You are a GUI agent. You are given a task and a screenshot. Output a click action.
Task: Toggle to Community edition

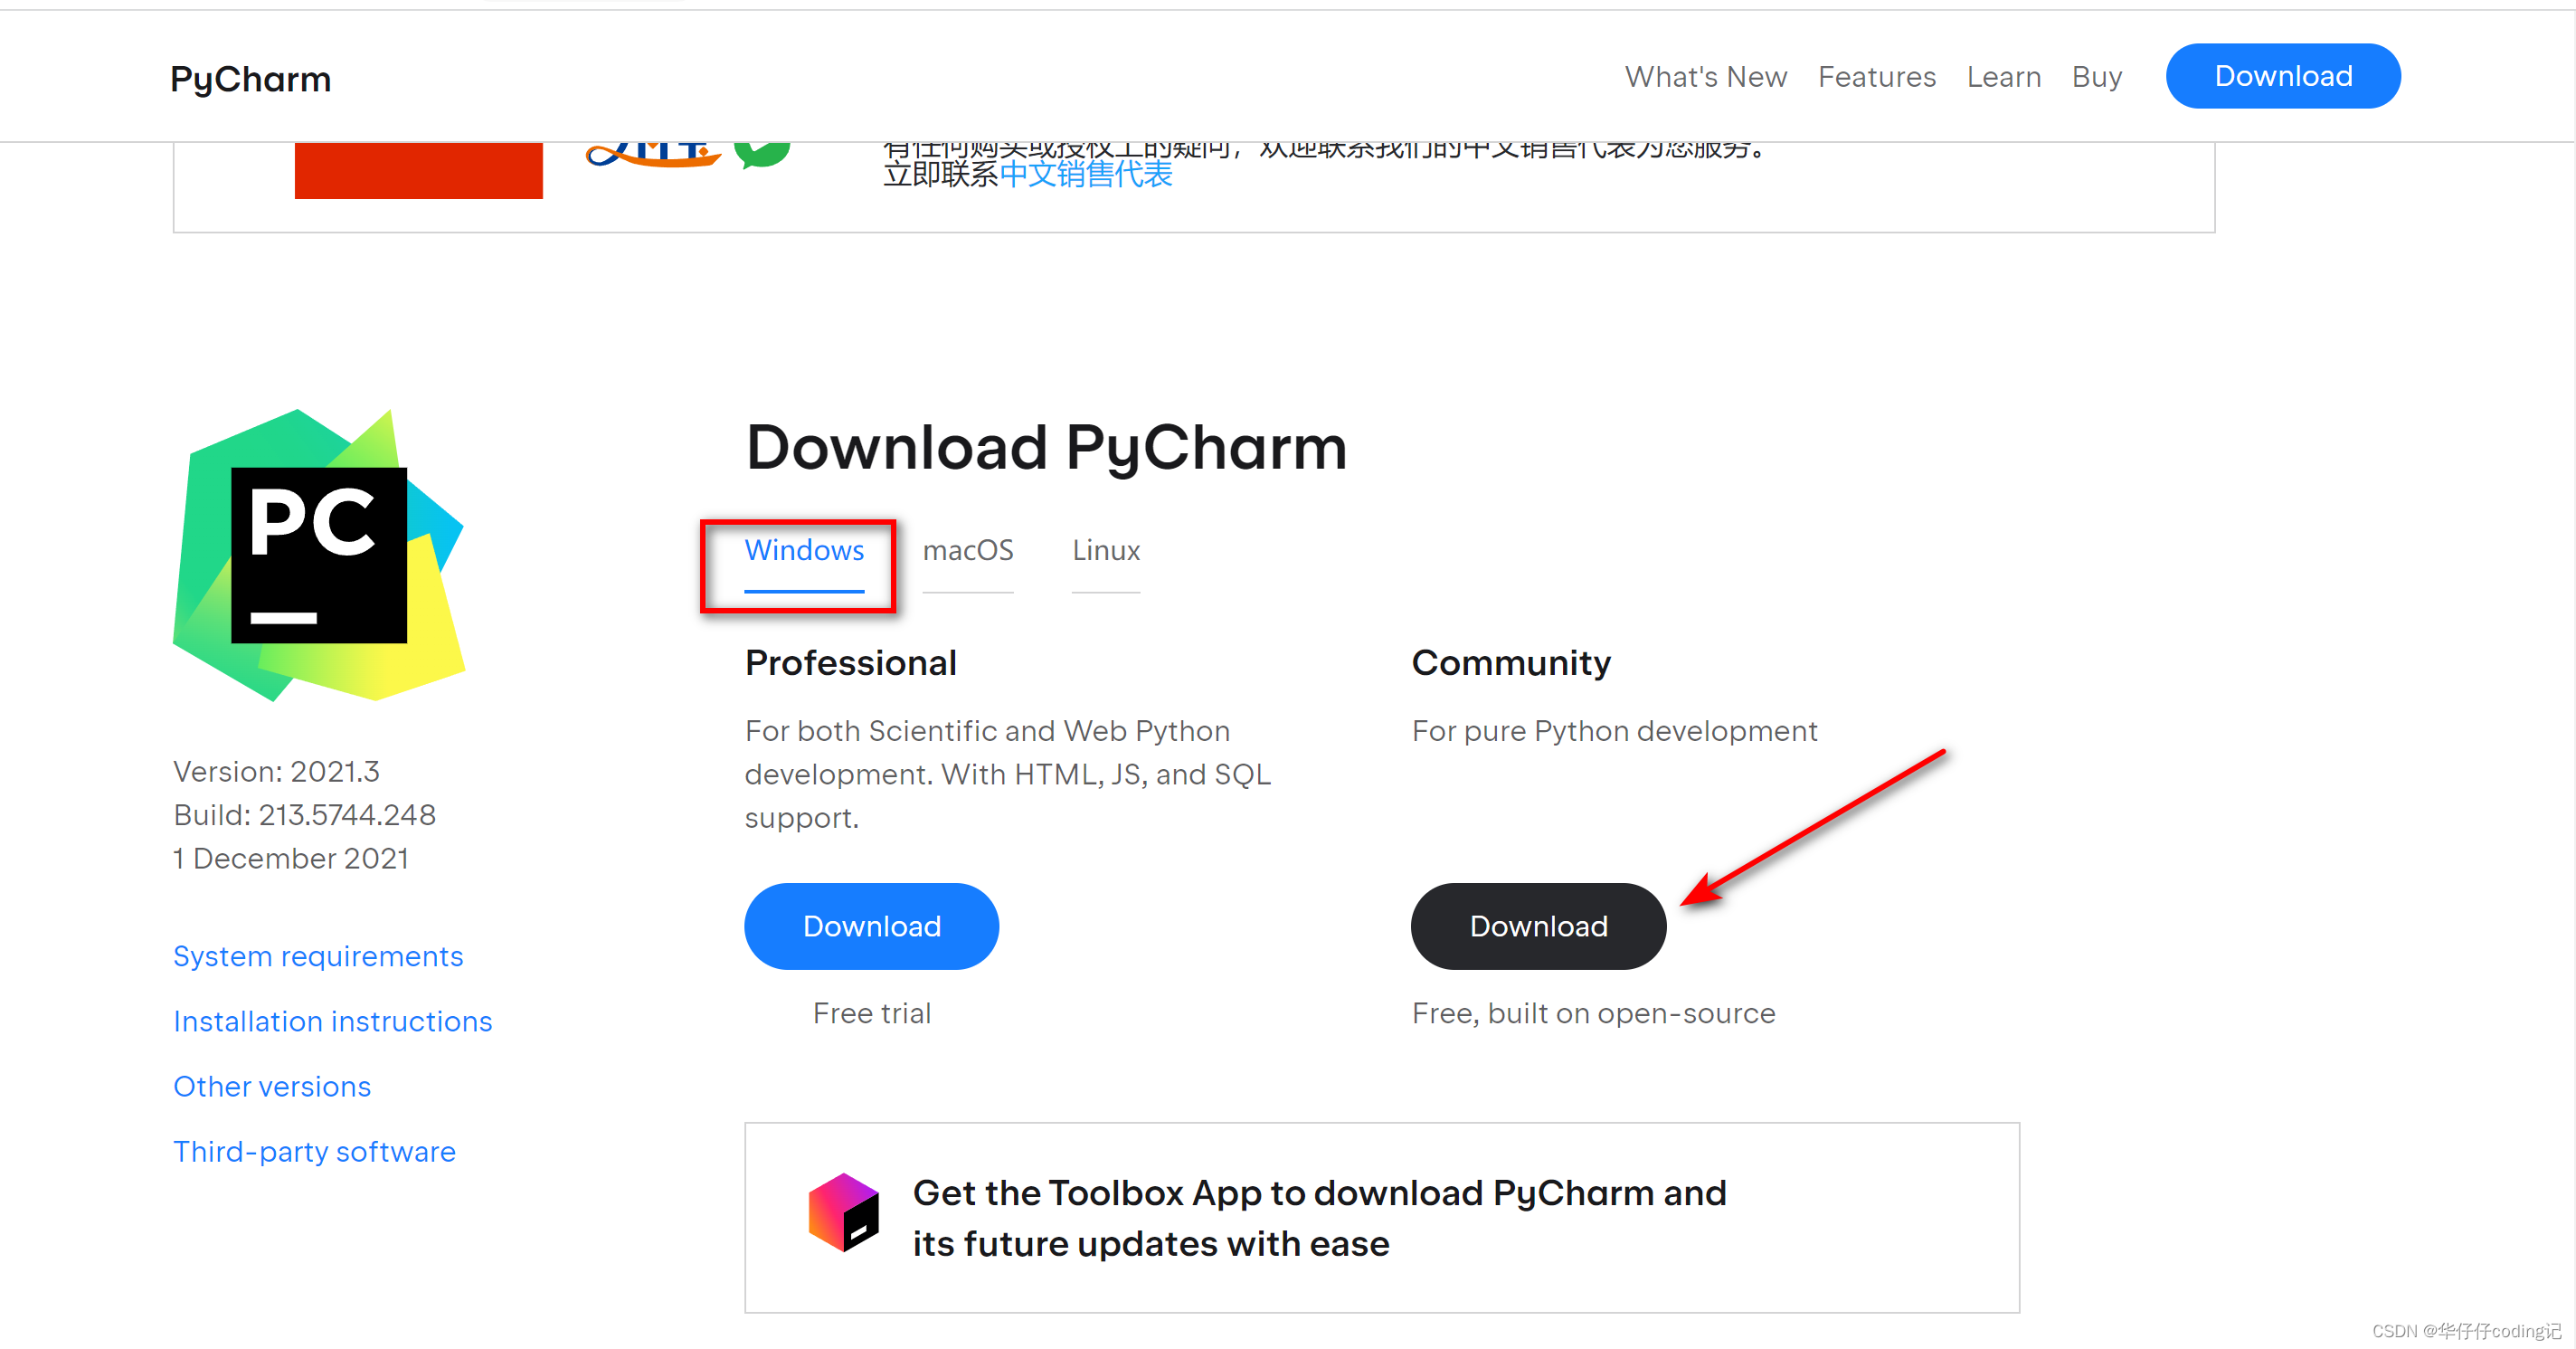tap(1535, 925)
